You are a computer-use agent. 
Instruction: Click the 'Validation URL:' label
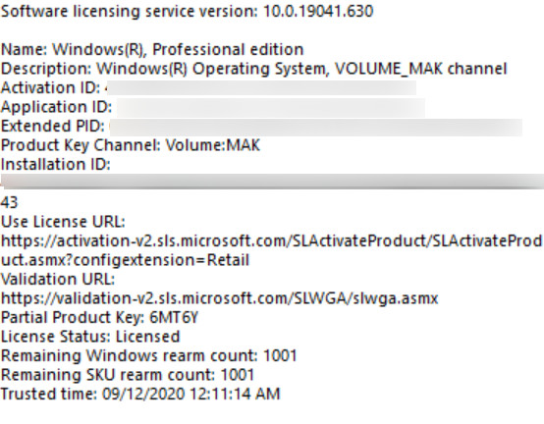[x=58, y=279]
